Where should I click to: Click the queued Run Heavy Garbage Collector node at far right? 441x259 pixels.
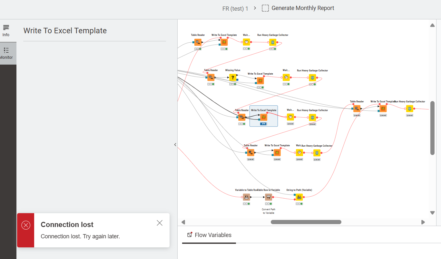pyautogui.click(x=409, y=109)
